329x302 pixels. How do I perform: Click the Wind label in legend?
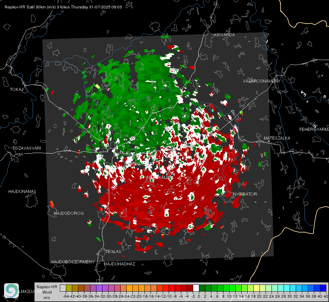point(47,292)
